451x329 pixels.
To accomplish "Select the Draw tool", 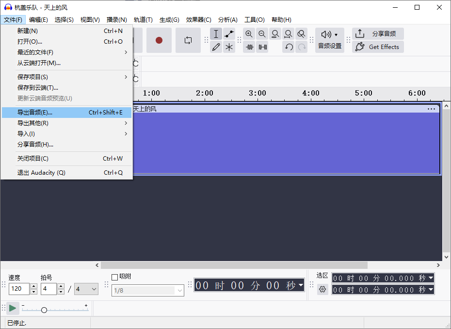I will tap(216, 47).
